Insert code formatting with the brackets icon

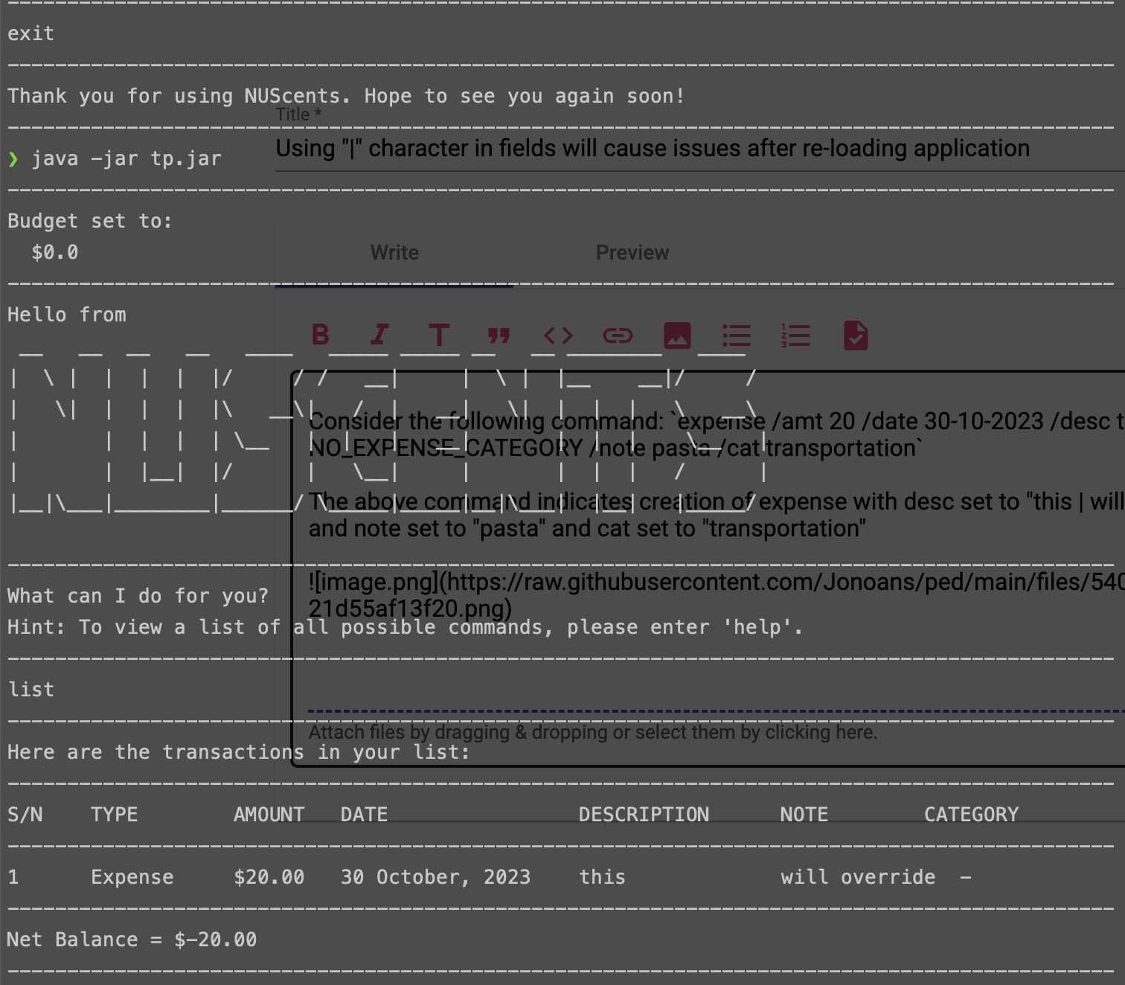[558, 336]
